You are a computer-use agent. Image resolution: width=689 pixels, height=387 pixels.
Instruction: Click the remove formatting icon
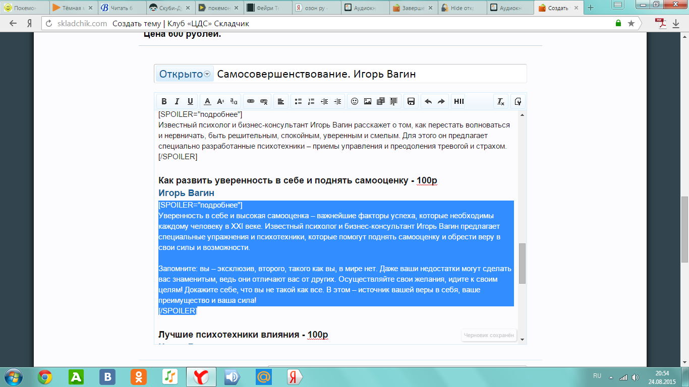(x=501, y=101)
